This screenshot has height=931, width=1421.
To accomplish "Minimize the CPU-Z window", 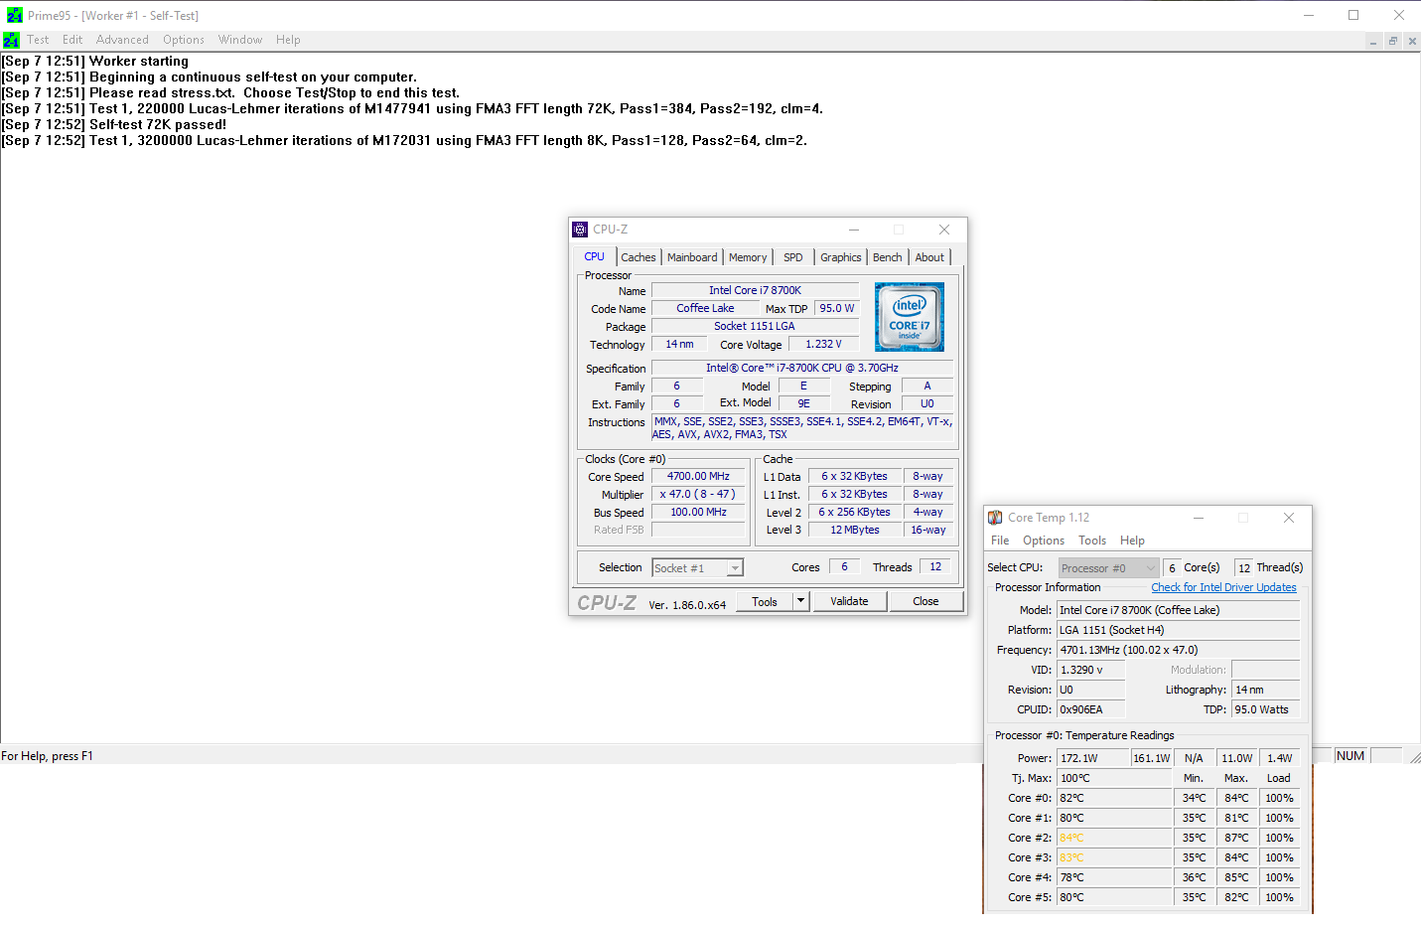I will [854, 230].
